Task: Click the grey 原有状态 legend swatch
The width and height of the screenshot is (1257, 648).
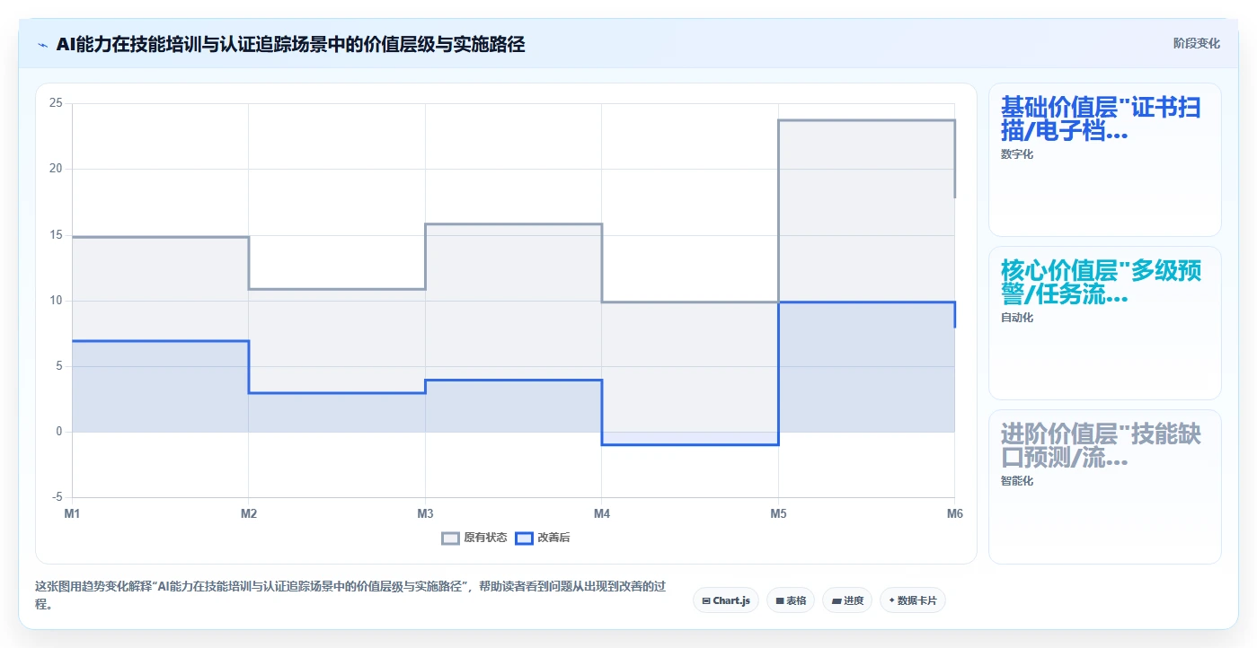Action: (450, 538)
